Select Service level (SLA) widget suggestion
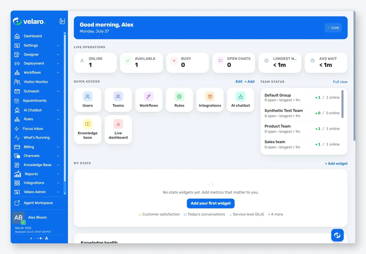The image size is (366, 254). [247, 214]
